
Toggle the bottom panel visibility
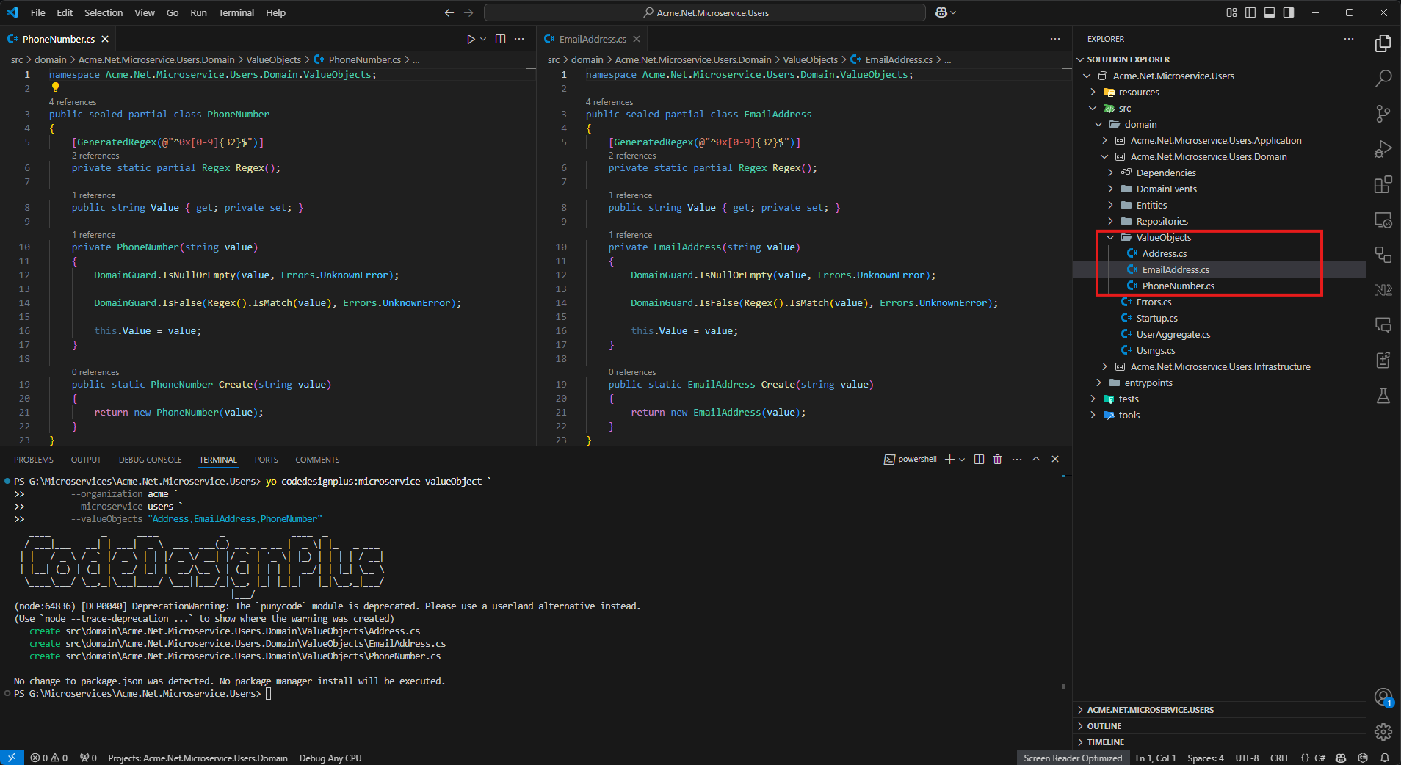point(1270,12)
